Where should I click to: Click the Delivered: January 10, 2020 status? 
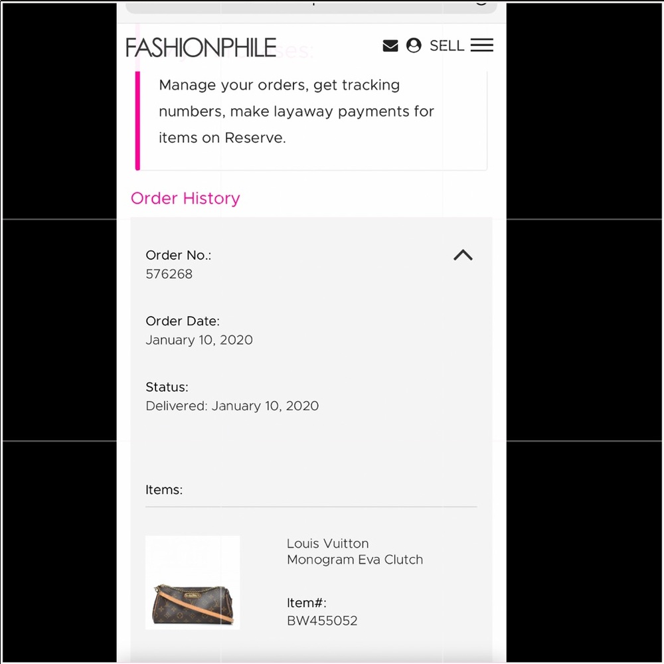[232, 406]
